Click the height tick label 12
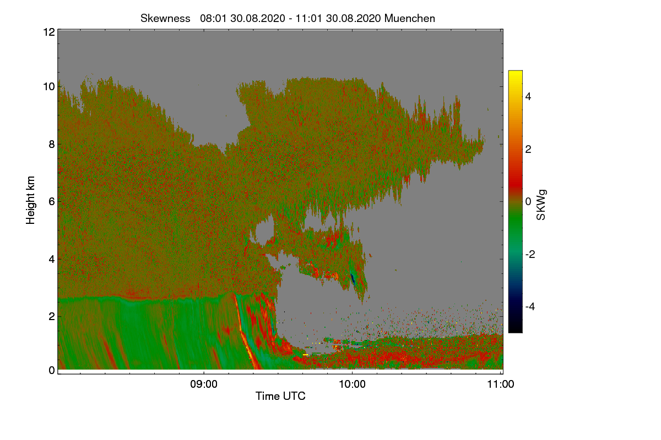The width and height of the screenshot is (661, 440). (x=48, y=32)
